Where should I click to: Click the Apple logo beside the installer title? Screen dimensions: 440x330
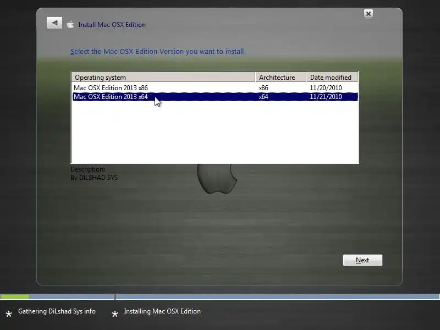click(x=70, y=25)
